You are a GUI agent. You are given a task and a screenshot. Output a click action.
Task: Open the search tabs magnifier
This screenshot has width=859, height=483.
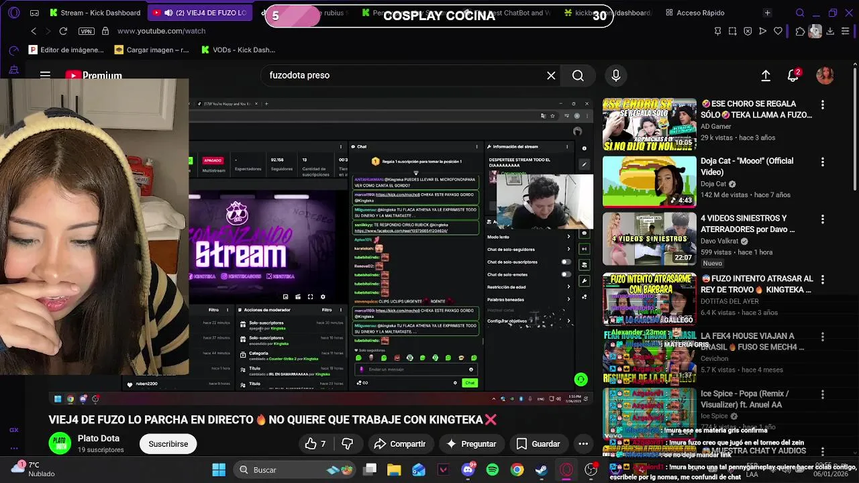click(x=800, y=13)
